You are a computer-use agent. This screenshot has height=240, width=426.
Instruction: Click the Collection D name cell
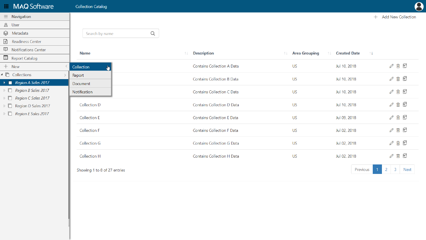(90, 105)
